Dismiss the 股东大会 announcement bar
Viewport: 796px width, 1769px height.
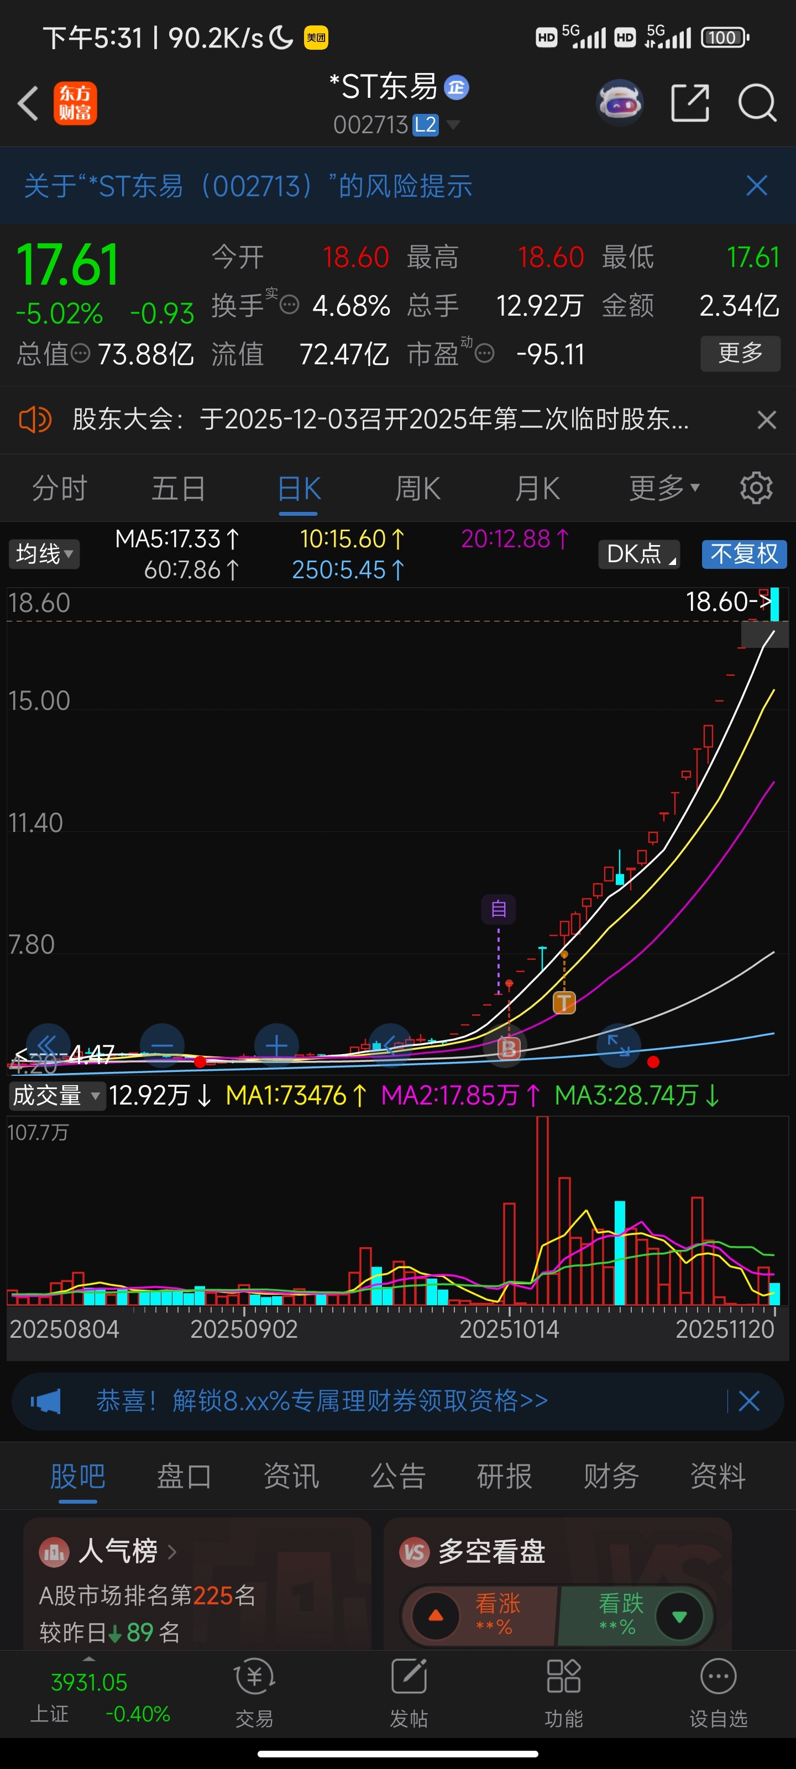click(x=767, y=420)
